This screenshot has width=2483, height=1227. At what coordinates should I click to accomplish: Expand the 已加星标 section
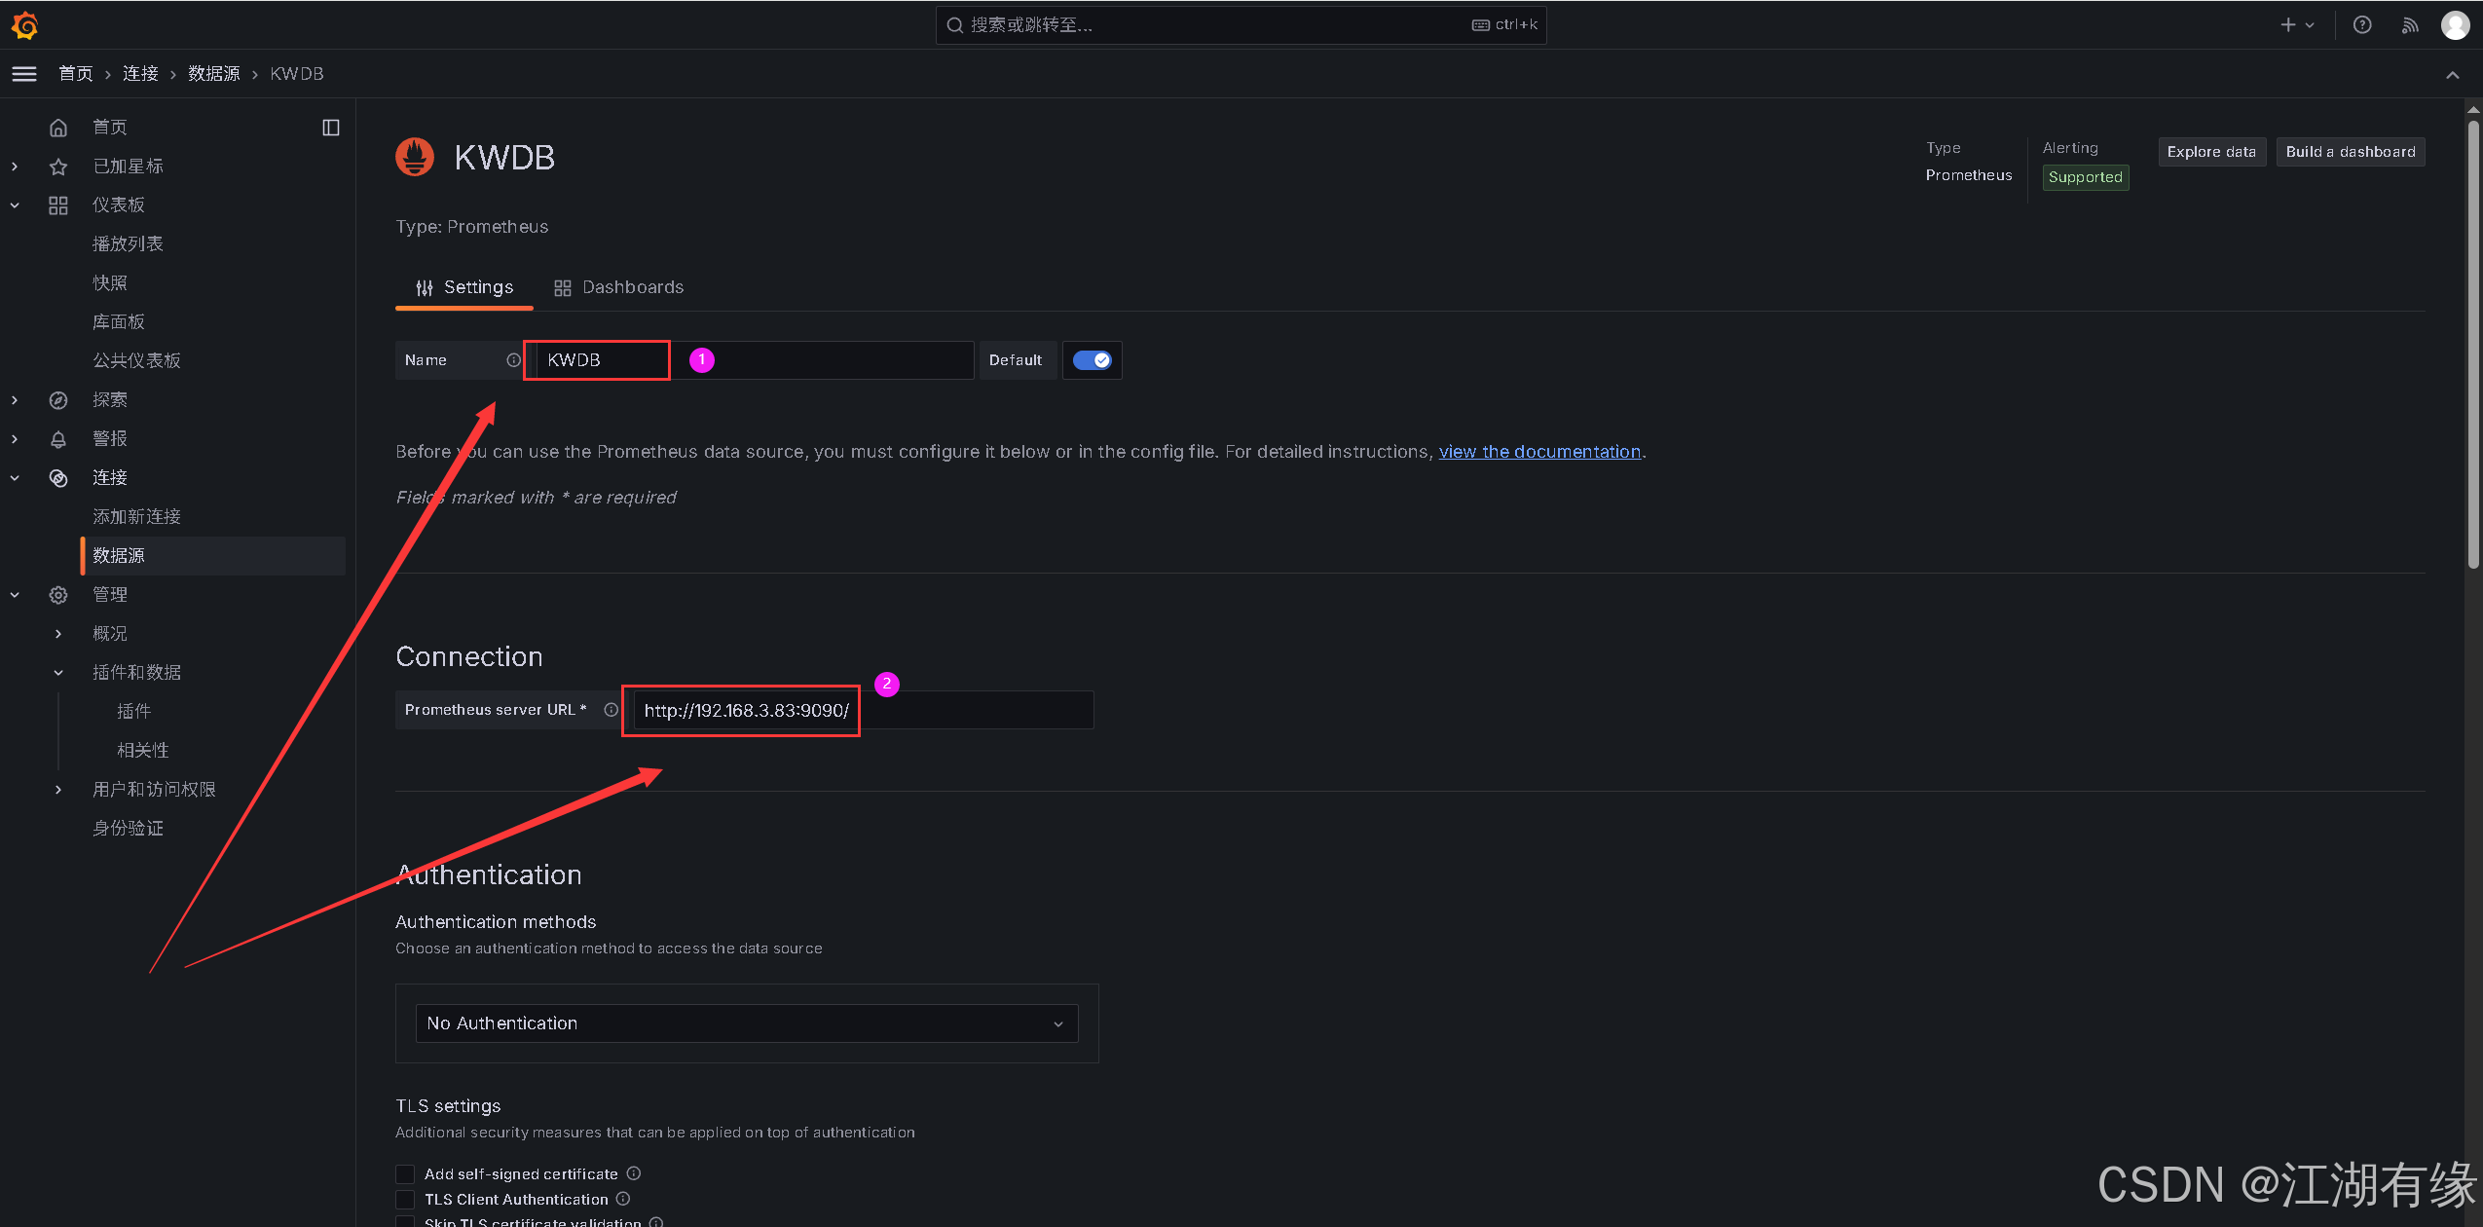15,167
